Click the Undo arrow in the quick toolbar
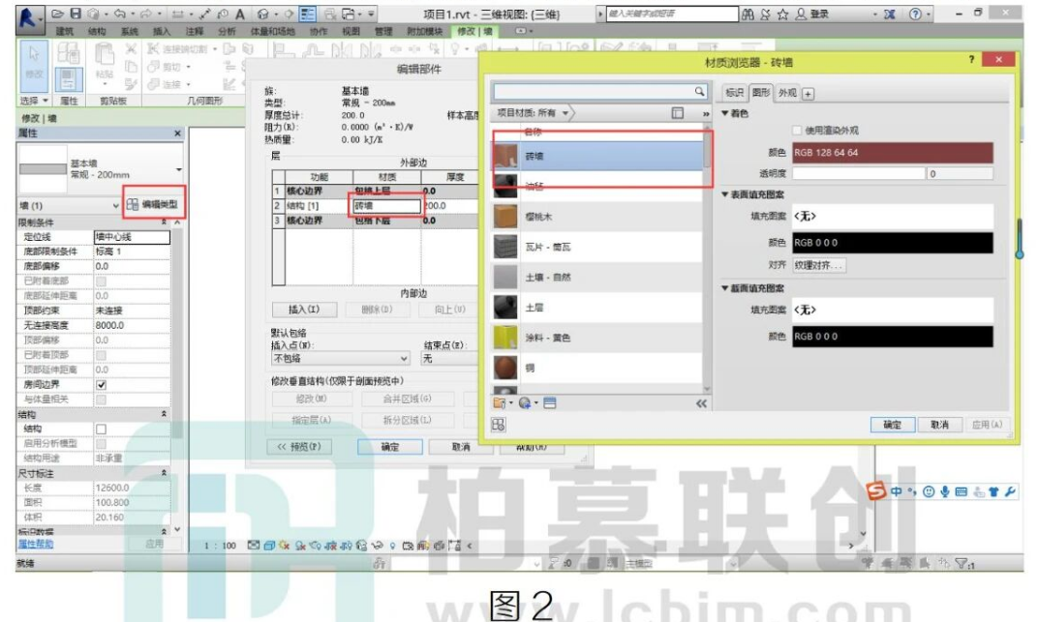Image resolution: width=1038 pixels, height=622 pixels. pyautogui.click(x=120, y=14)
